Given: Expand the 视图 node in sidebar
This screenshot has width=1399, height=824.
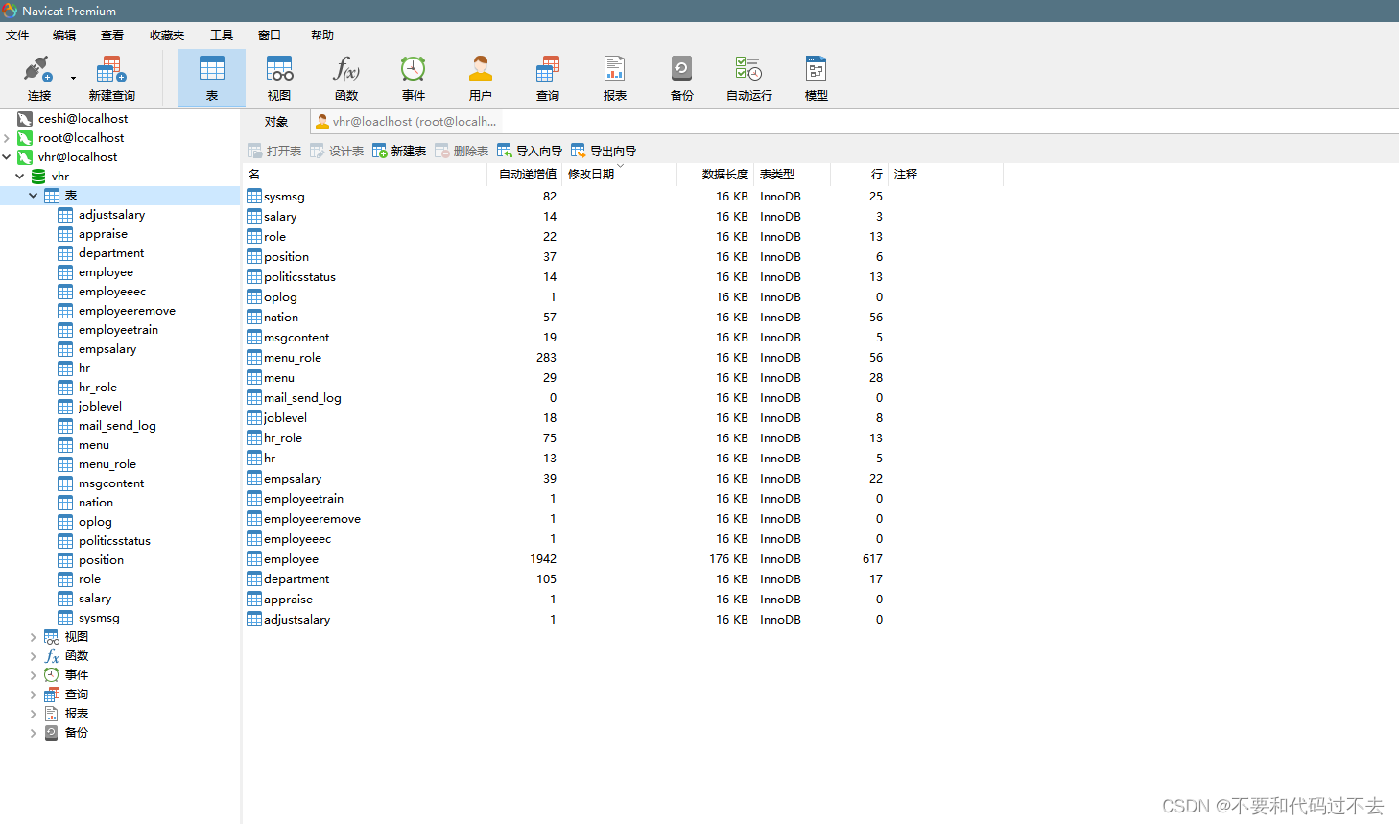Looking at the screenshot, I should pyautogui.click(x=34, y=636).
